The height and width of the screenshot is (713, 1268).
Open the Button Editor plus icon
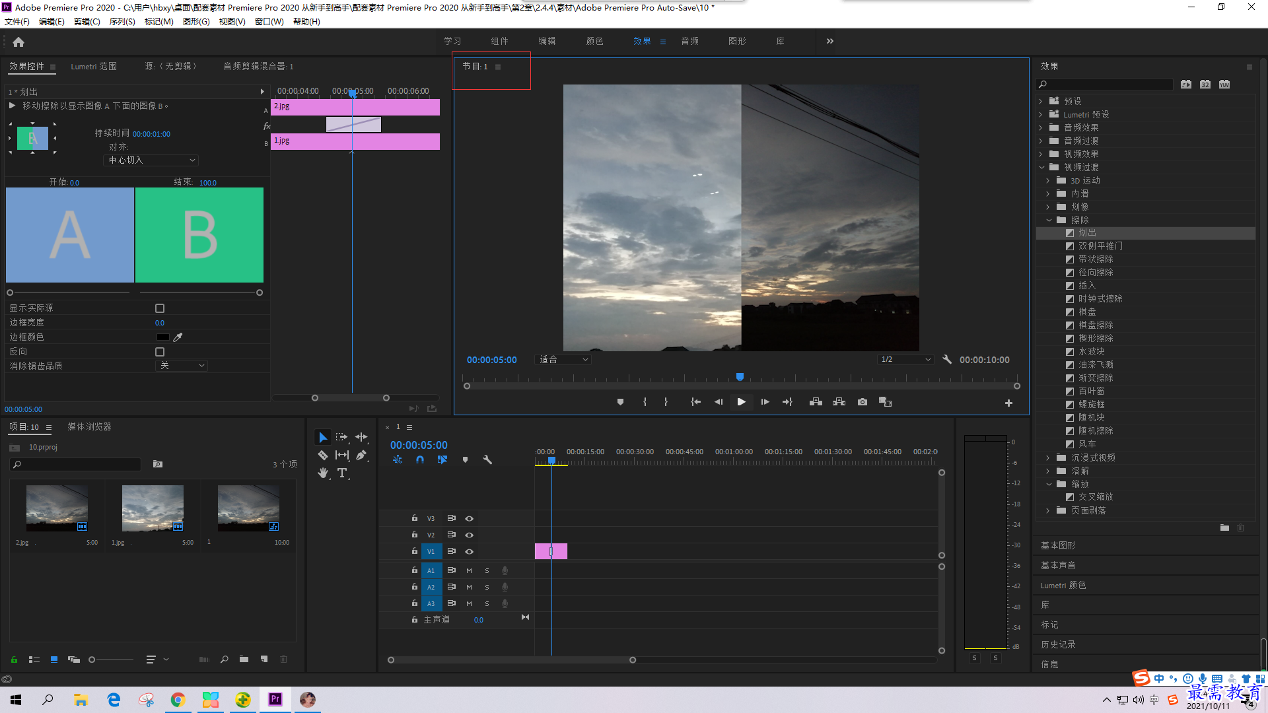pyautogui.click(x=1008, y=403)
